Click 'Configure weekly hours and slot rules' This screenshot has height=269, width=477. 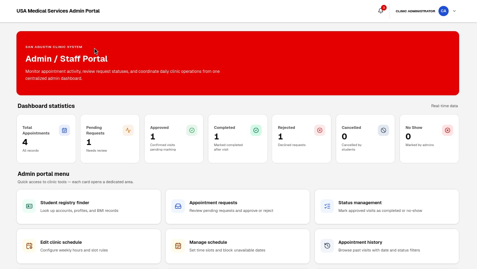tap(74, 250)
